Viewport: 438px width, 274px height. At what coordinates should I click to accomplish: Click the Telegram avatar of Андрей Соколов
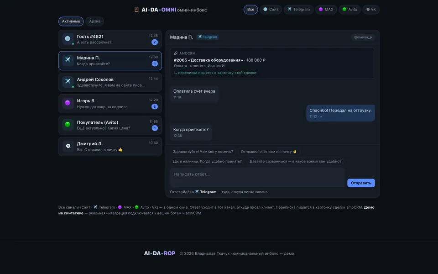68,82
